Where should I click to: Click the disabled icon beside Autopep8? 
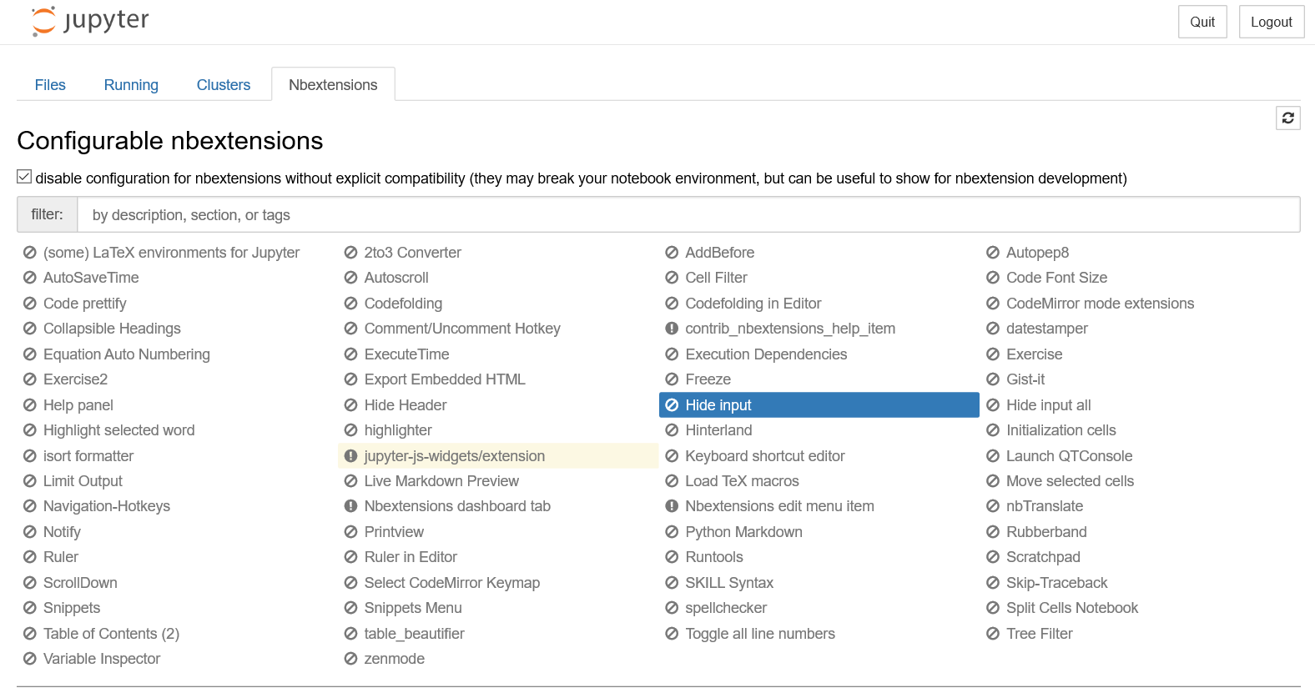pyautogui.click(x=993, y=253)
